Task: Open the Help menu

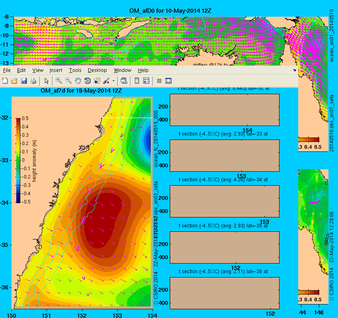Action: (x=143, y=70)
